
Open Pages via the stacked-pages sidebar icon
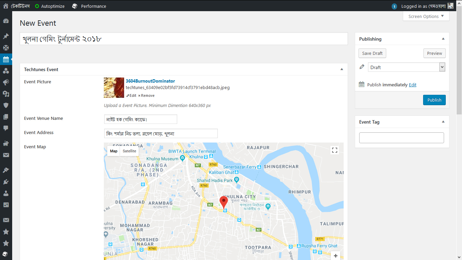tap(6, 117)
